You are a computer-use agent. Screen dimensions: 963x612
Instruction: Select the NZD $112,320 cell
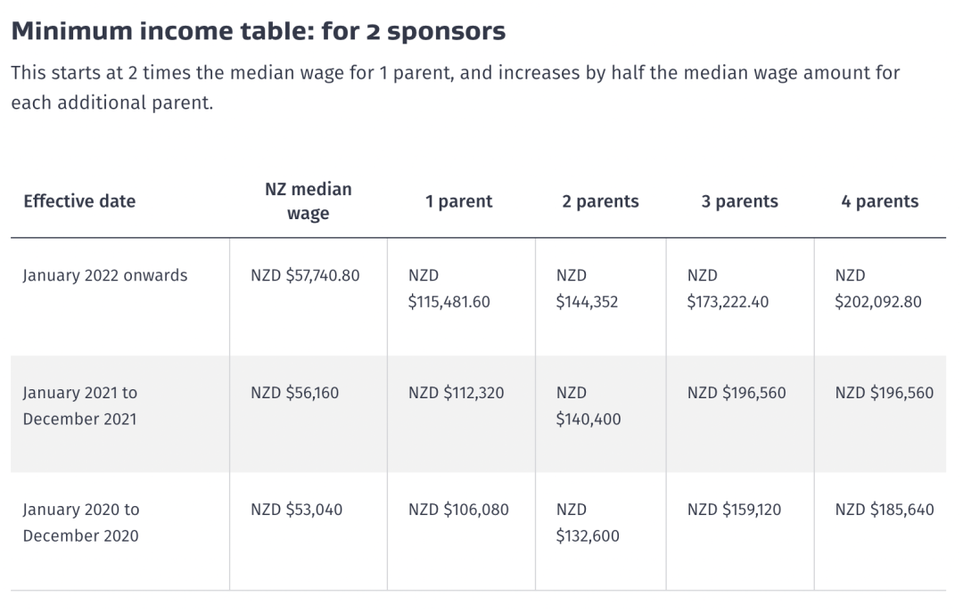(x=456, y=393)
